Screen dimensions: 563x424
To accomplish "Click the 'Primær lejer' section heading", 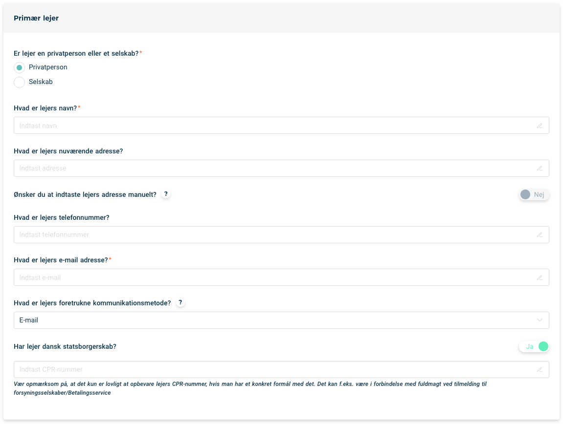I will coord(36,18).
